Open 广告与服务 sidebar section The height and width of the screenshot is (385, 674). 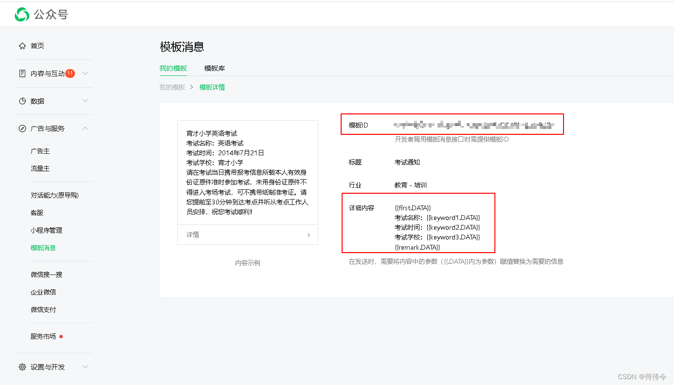coord(48,128)
